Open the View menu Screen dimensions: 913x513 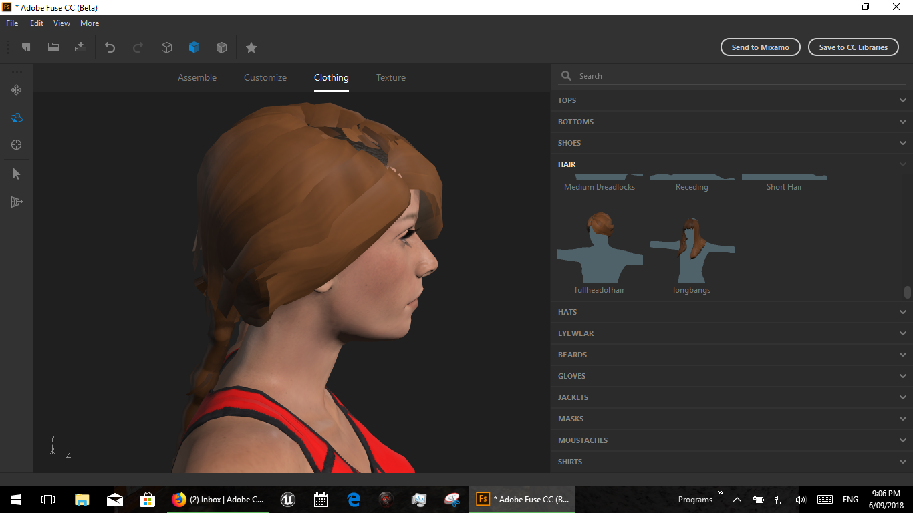61,23
